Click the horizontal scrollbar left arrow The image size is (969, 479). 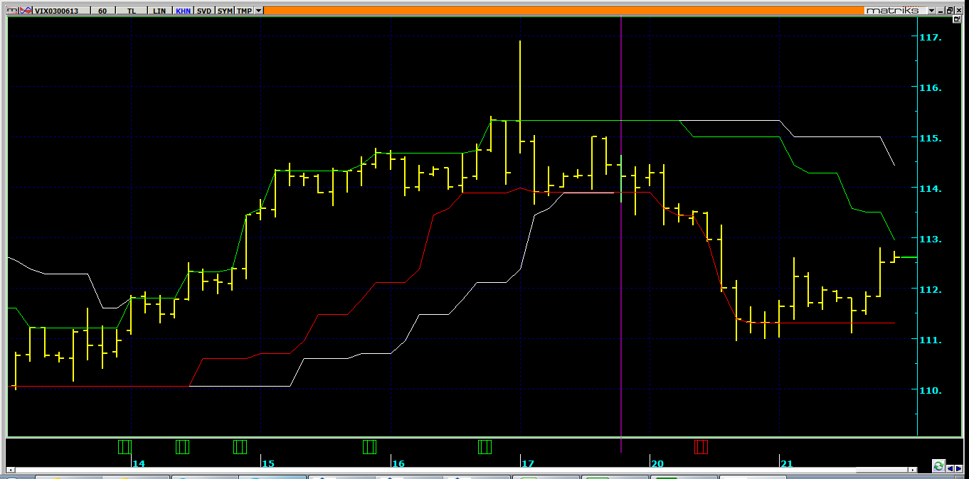tap(10, 470)
